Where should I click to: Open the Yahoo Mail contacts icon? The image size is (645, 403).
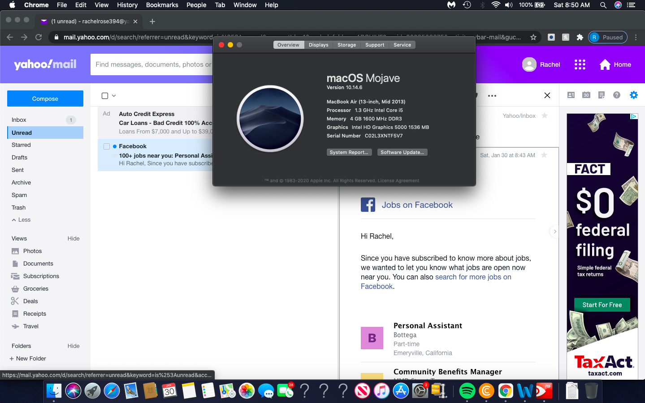pyautogui.click(x=571, y=95)
